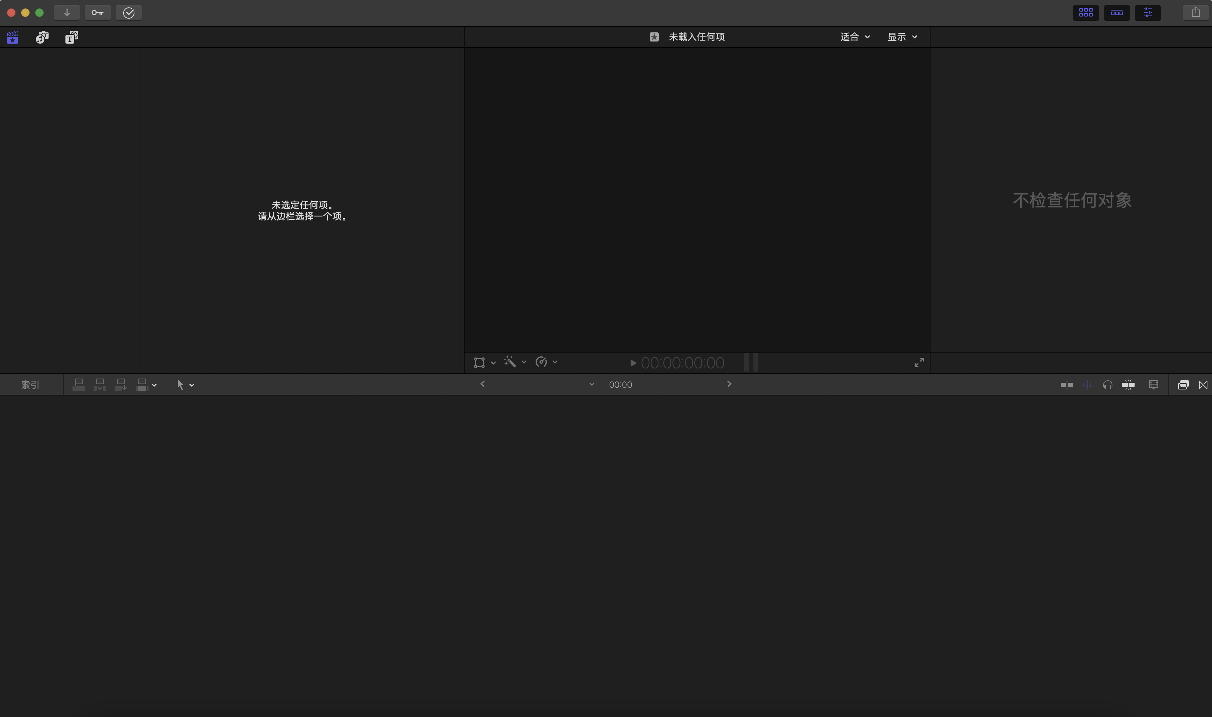
Task: Click the Share export button
Action: click(1195, 13)
